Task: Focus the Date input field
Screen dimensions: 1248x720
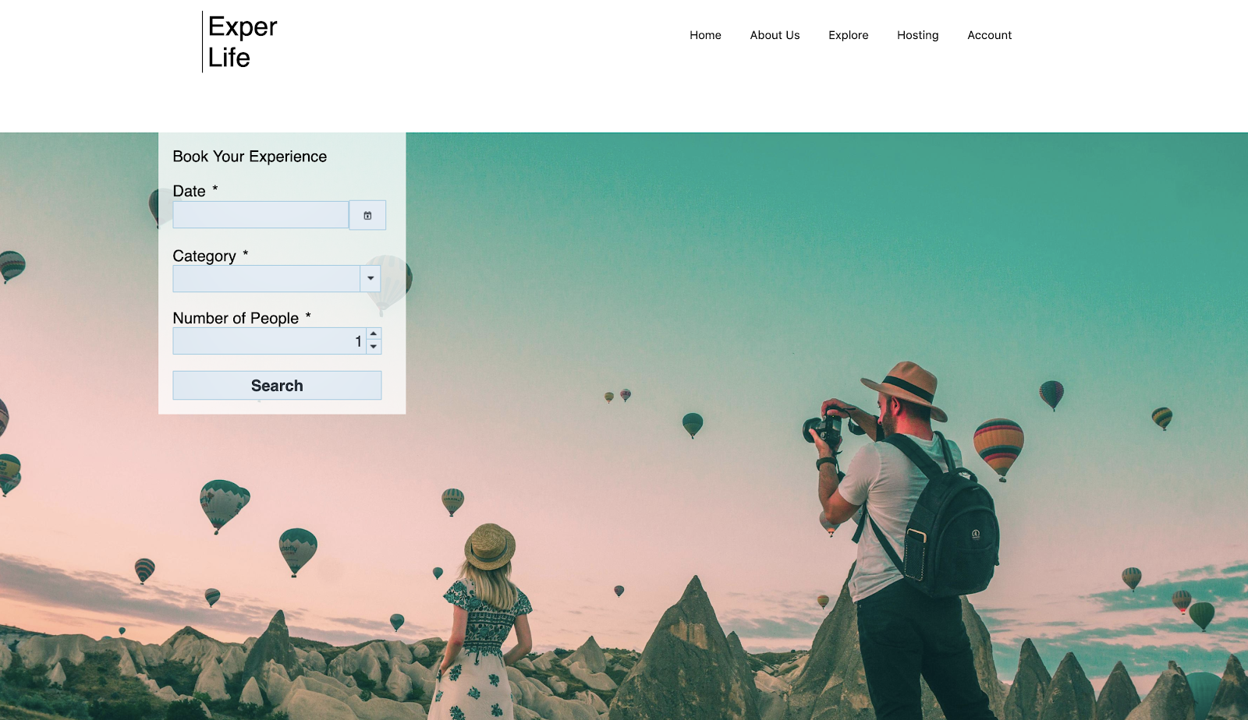Action: point(261,215)
